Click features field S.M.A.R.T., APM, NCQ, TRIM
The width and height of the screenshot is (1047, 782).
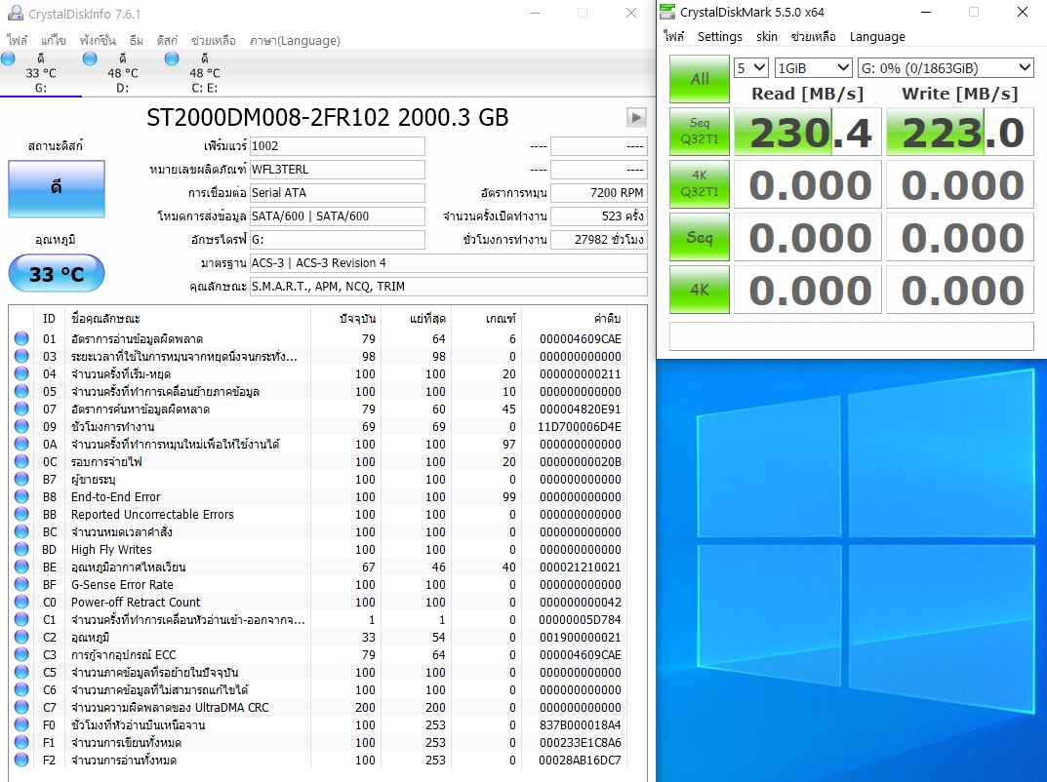pos(448,287)
